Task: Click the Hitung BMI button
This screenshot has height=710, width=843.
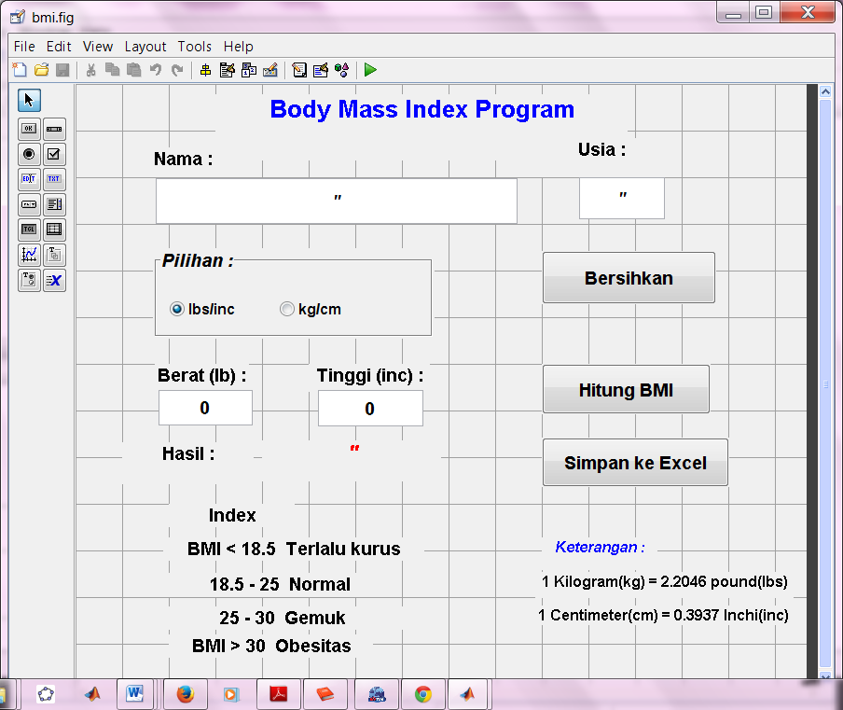Action: coord(626,389)
